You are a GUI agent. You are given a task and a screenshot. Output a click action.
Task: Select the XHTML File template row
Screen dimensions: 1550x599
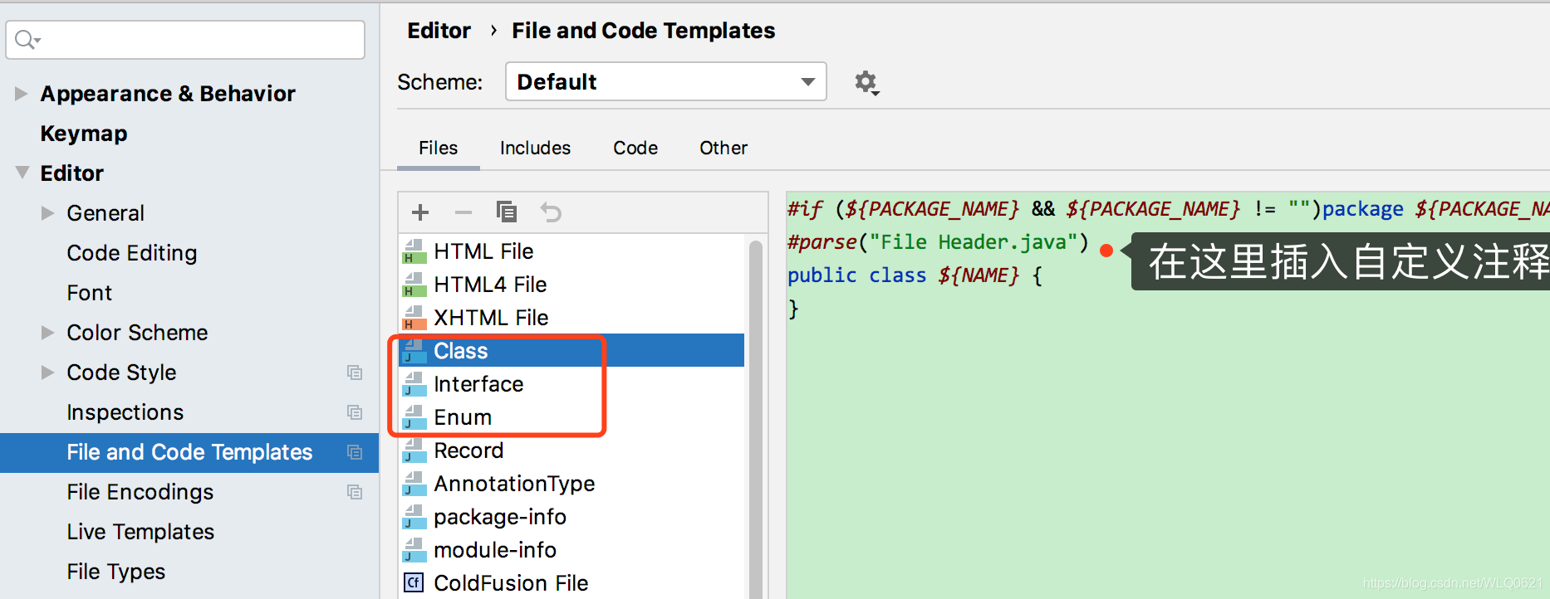[x=571, y=318]
